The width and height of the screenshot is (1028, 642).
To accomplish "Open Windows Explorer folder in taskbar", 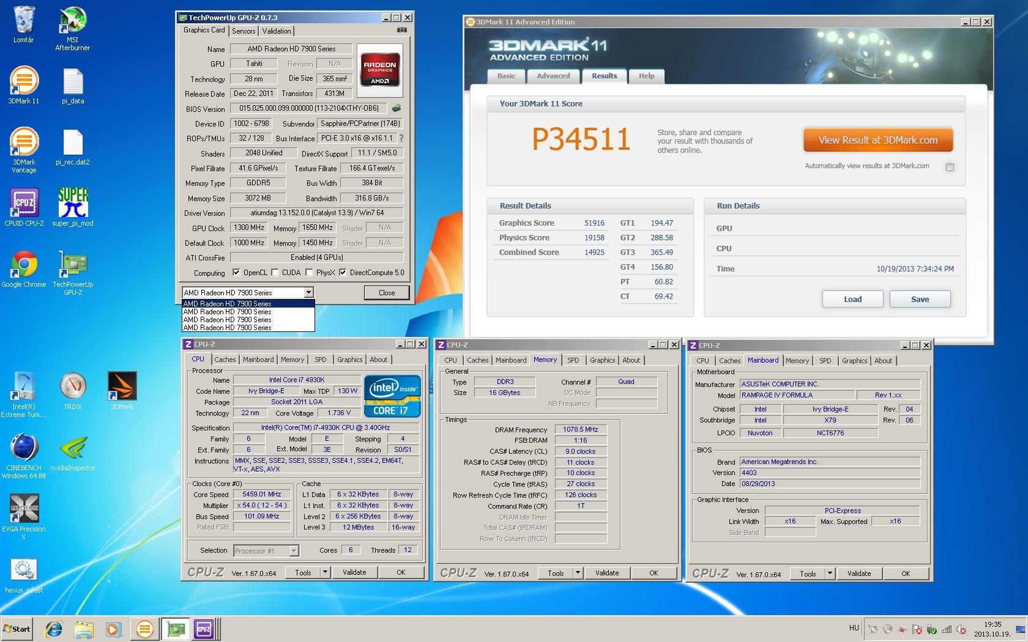I will [x=84, y=629].
